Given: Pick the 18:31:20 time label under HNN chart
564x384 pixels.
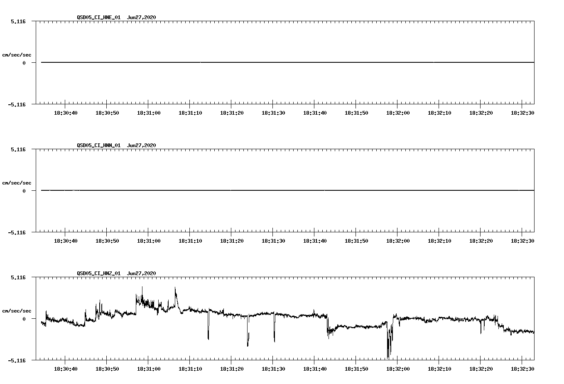Looking at the screenshot, I should 232,241.
